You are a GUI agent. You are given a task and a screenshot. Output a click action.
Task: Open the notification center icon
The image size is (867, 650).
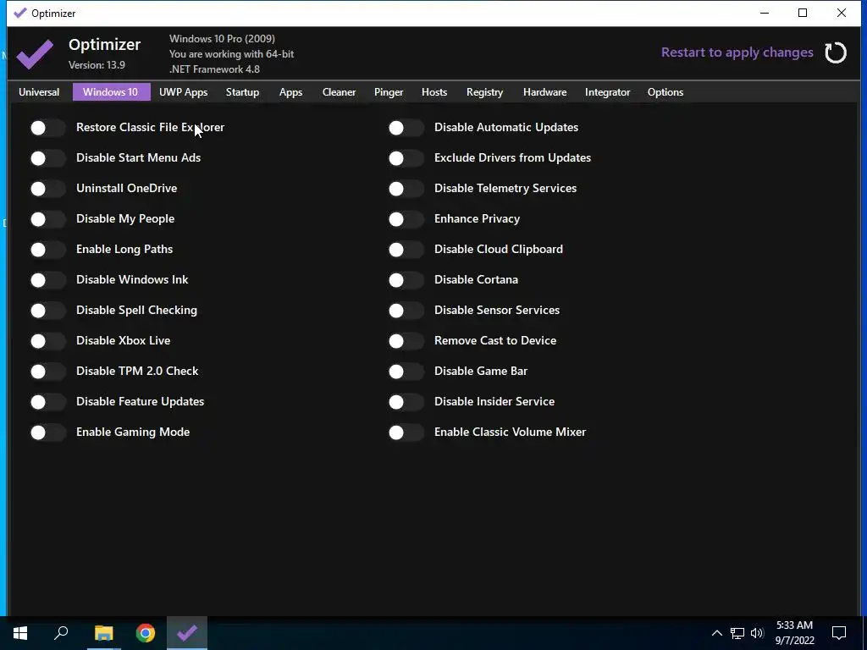point(839,633)
